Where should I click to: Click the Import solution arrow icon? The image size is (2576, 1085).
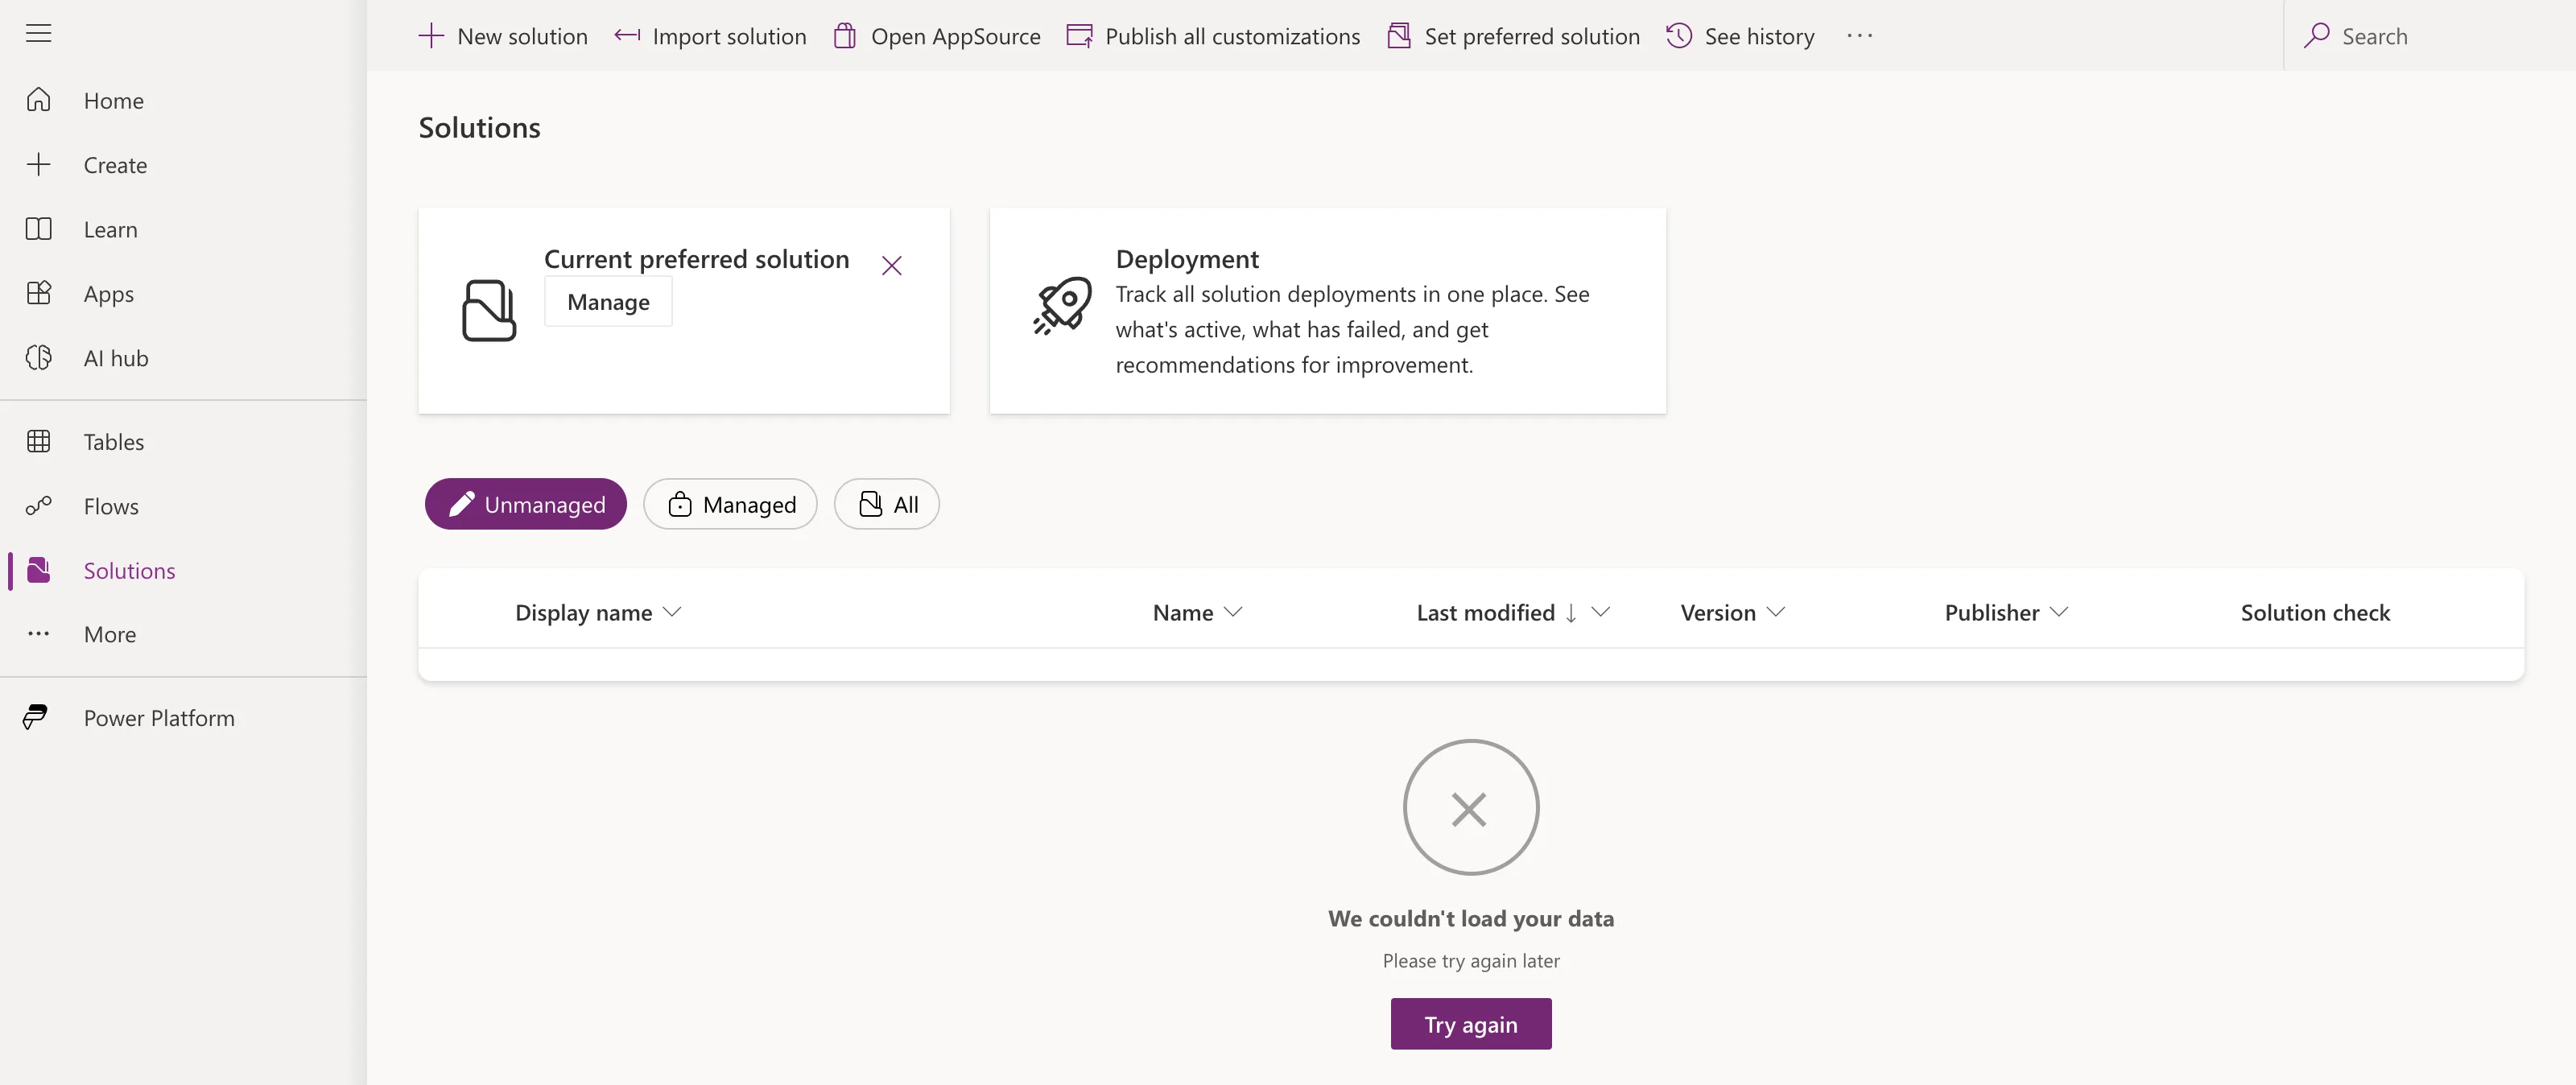point(627,36)
